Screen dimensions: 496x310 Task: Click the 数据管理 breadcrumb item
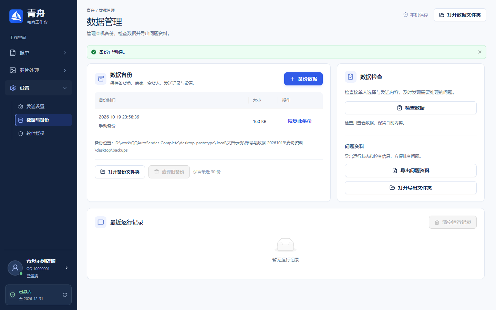[107, 10]
